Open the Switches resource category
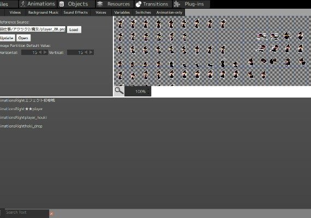 (143, 13)
